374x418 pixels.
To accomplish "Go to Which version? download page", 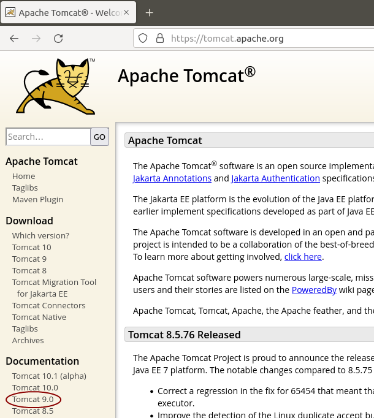I will point(40,235).
